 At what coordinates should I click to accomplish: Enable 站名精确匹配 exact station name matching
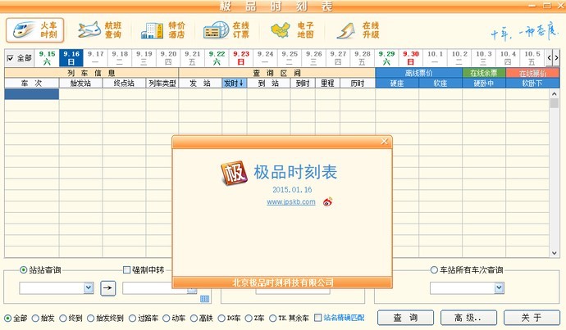coord(317,318)
